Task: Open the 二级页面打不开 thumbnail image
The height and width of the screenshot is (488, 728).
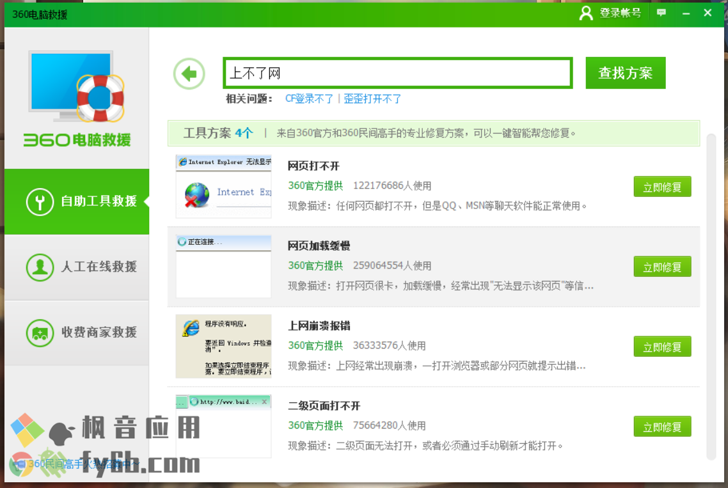Action: [223, 426]
